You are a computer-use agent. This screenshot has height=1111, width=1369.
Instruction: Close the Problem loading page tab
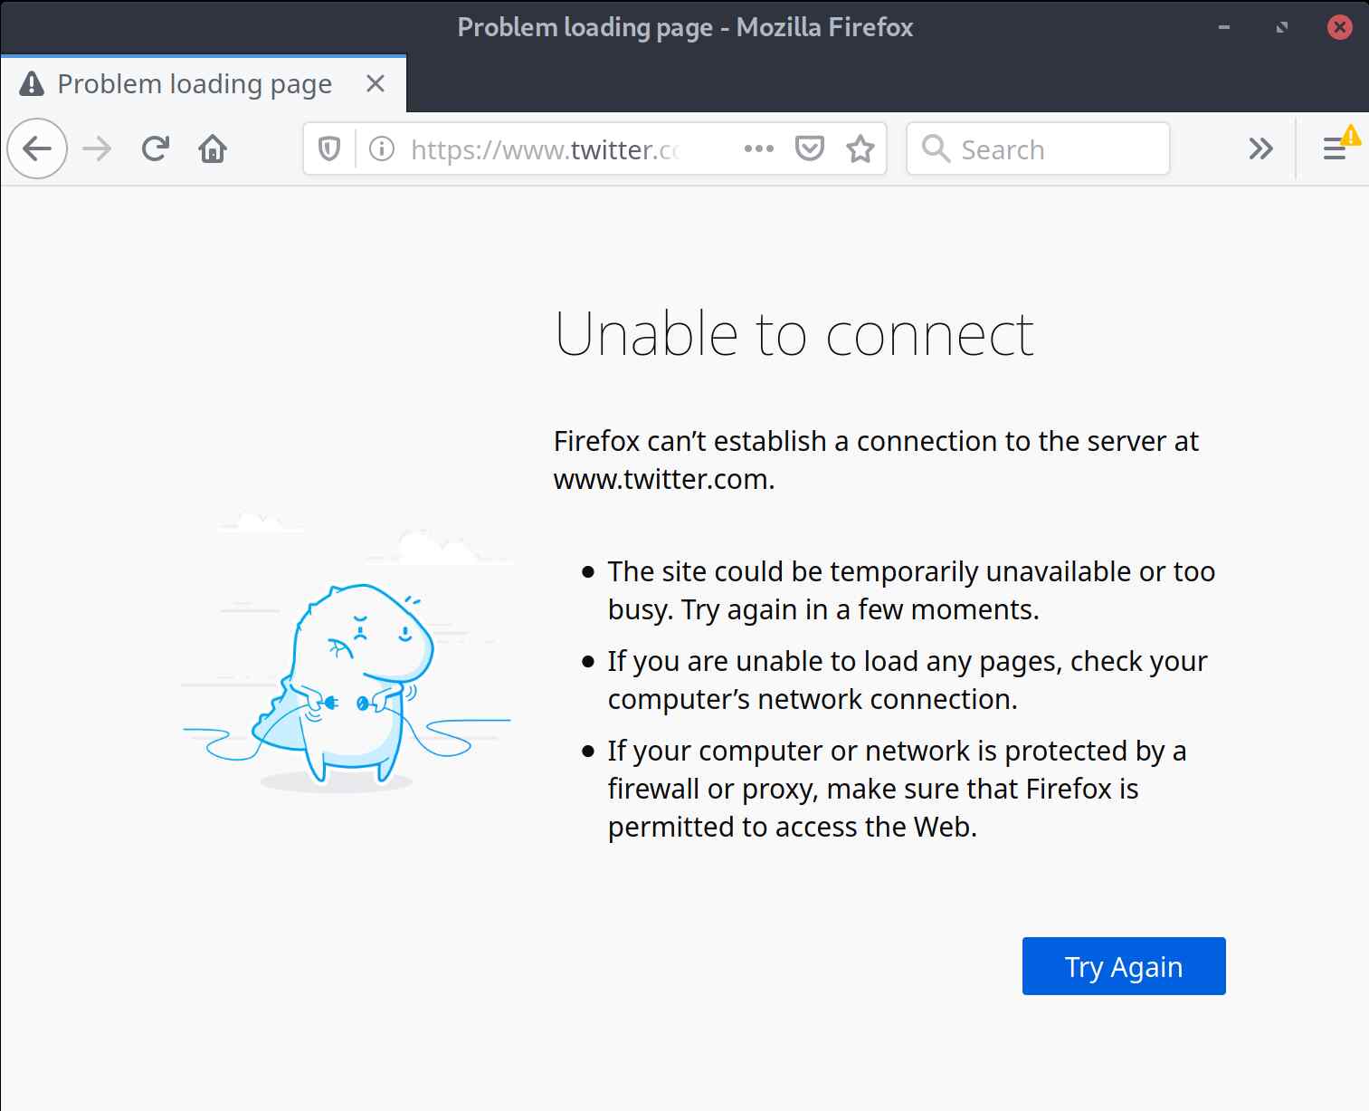[376, 84]
